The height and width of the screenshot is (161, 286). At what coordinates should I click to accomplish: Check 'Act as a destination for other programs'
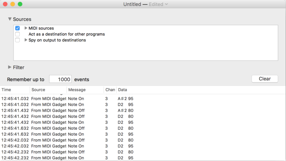(18, 34)
